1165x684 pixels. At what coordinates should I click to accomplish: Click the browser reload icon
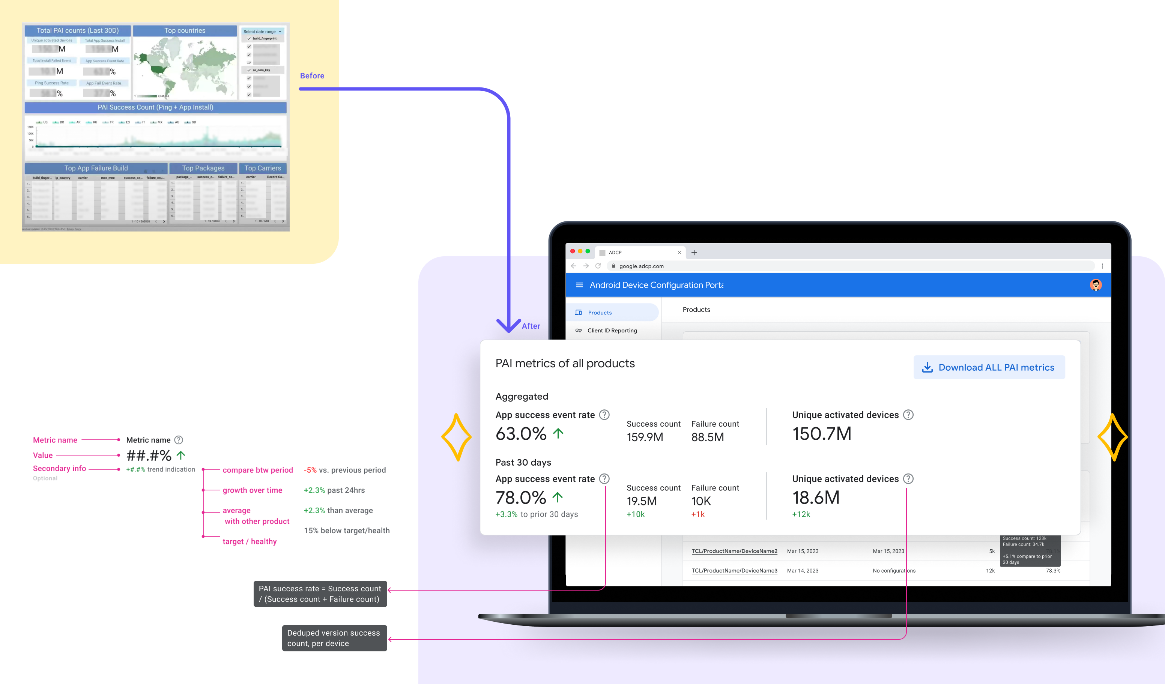coord(598,266)
